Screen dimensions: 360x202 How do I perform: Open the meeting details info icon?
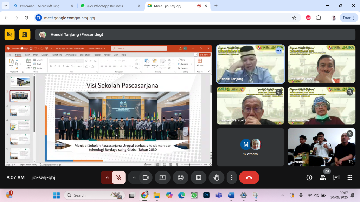(x=309, y=177)
